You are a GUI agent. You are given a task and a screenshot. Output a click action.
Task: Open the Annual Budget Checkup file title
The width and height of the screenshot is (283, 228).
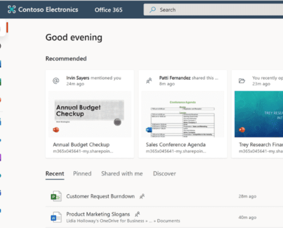[81, 145]
